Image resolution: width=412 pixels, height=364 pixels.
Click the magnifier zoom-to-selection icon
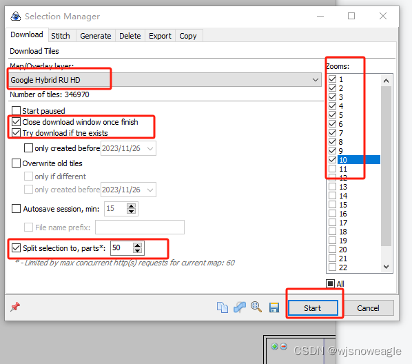pyautogui.click(x=256, y=307)
